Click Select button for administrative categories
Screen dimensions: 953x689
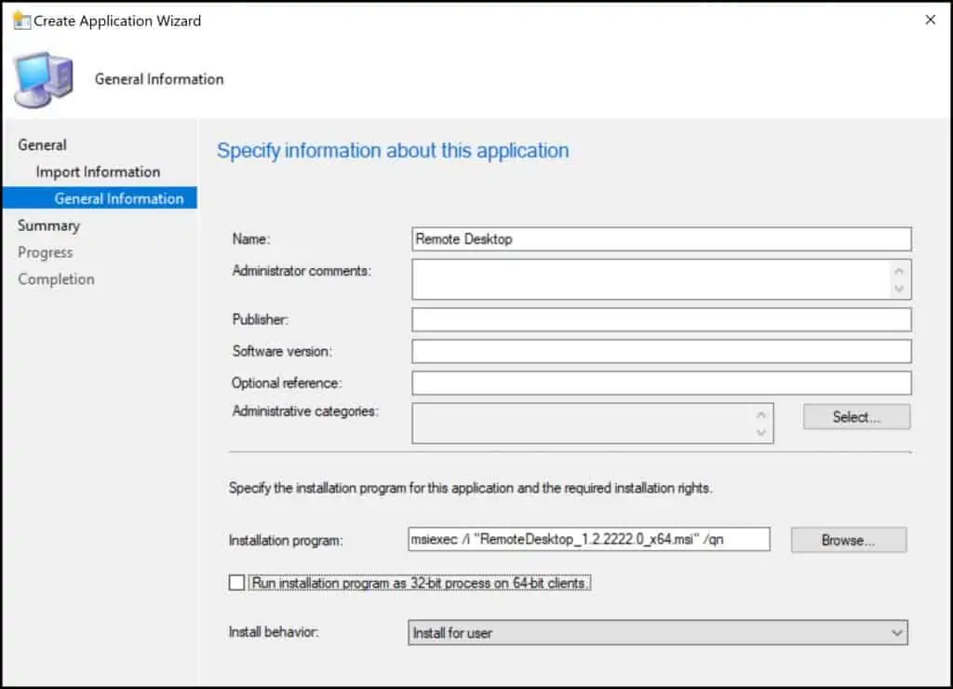(x=856, y=416)
